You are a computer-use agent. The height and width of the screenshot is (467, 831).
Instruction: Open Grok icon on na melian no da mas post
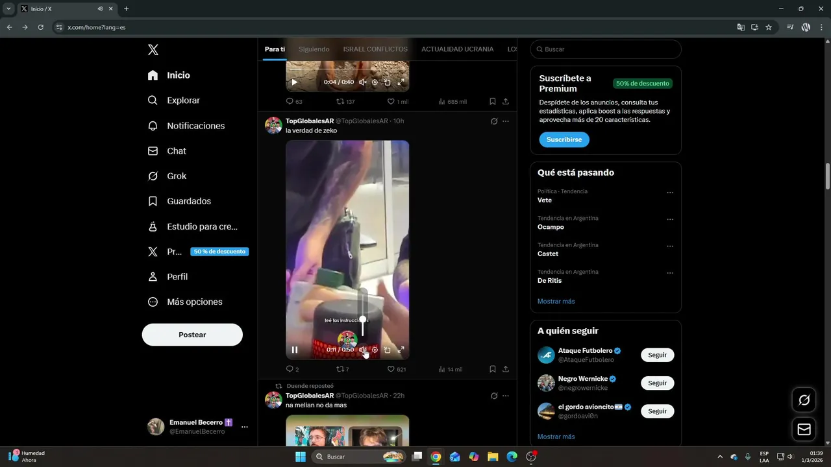click(x=494, y=396)
